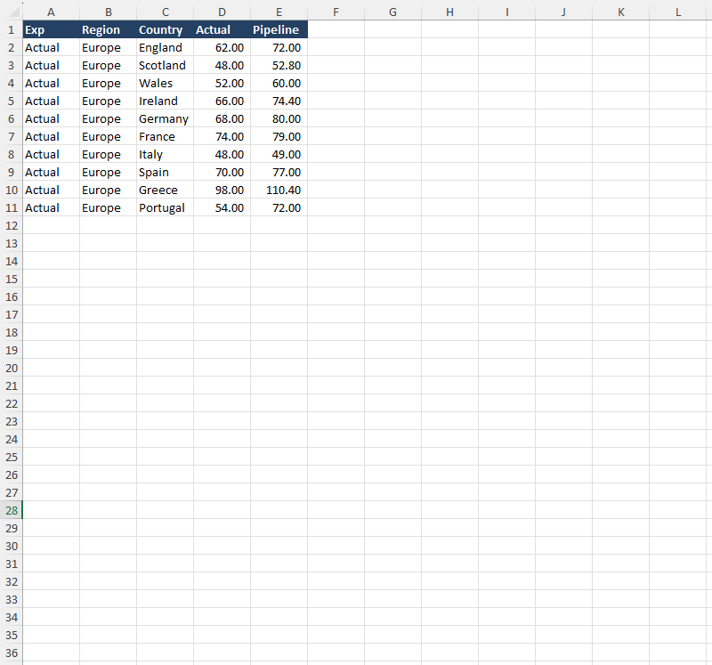The width and height of the screenshot is (712, 665).
Task: Select column B header
Action: pos(108,12)
